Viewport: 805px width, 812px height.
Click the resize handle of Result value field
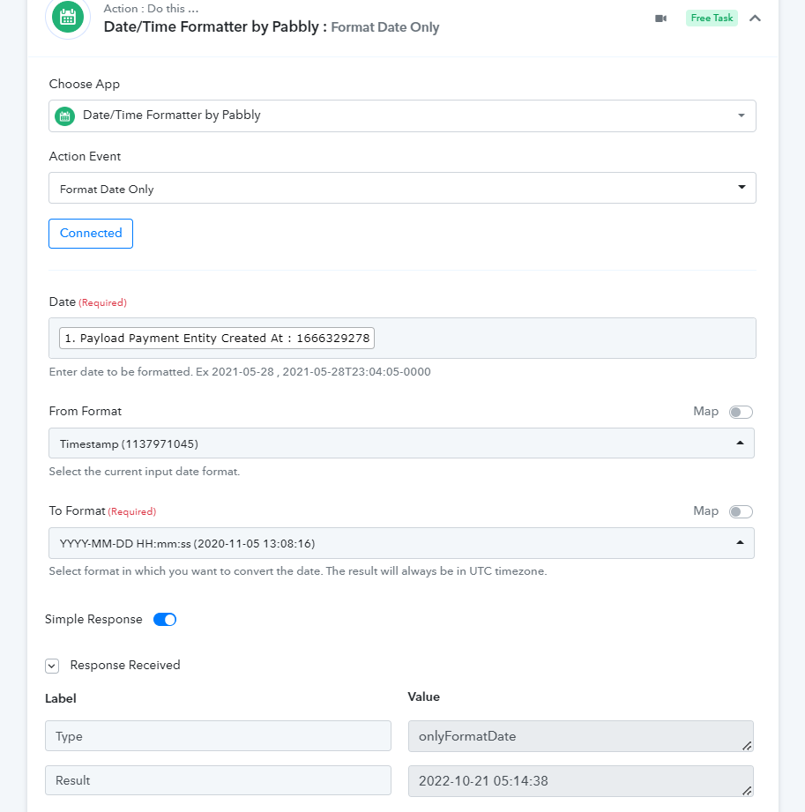tap(747, 791)
